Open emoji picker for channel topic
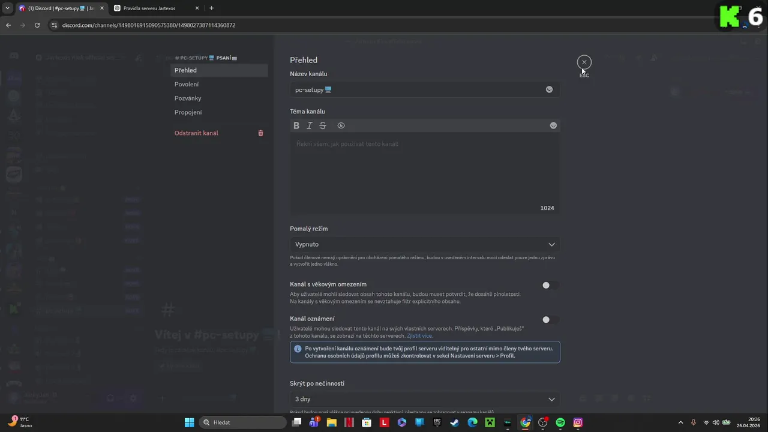The height and width of the screenshot is (432, 768). 553,125
